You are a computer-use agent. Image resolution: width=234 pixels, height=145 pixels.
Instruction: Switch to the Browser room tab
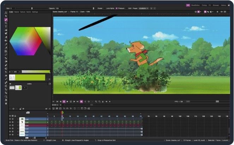tap(216, 5)
